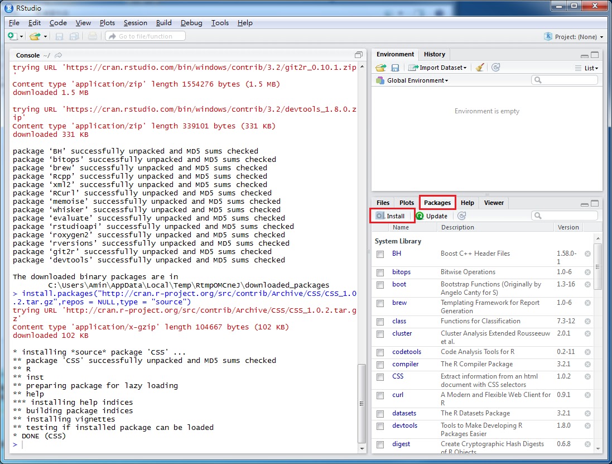Click the Version column header

click(568, 227)
